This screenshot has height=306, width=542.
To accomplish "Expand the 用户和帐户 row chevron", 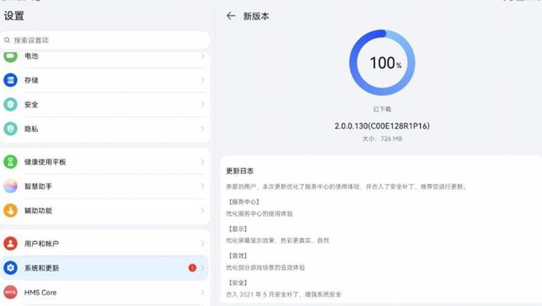I will tap(203, 243).
